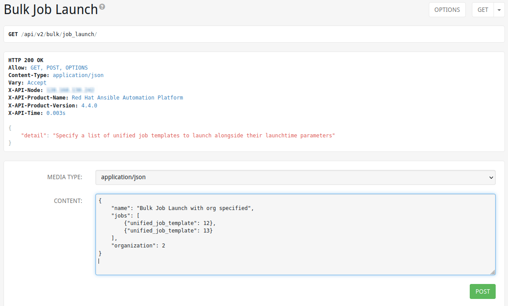Click the '"name": "Bulk Job Launch...' content line
The height and width of the screenshot is (306, 508).
183,208
